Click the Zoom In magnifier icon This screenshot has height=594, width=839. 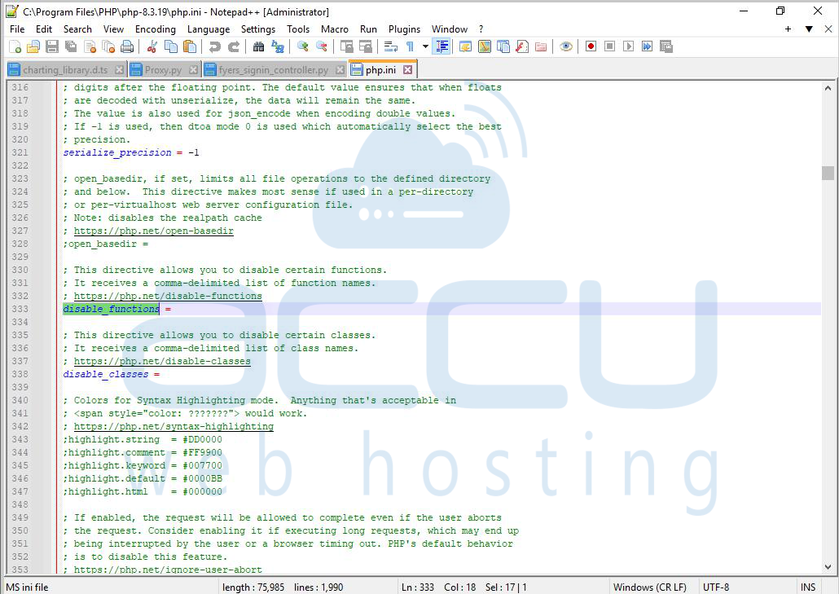point(303,47)
